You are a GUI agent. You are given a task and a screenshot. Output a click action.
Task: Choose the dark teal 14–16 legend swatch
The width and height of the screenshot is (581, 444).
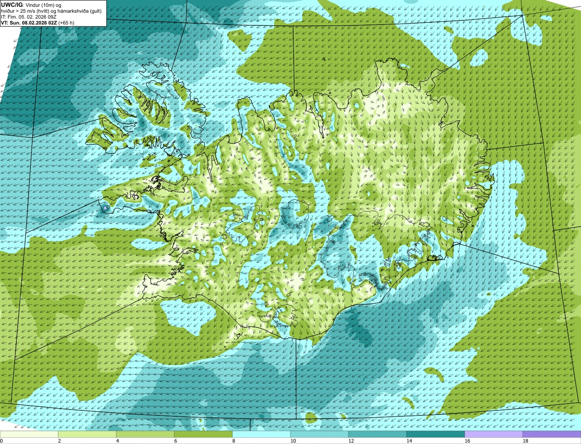[x=436, y=434]
